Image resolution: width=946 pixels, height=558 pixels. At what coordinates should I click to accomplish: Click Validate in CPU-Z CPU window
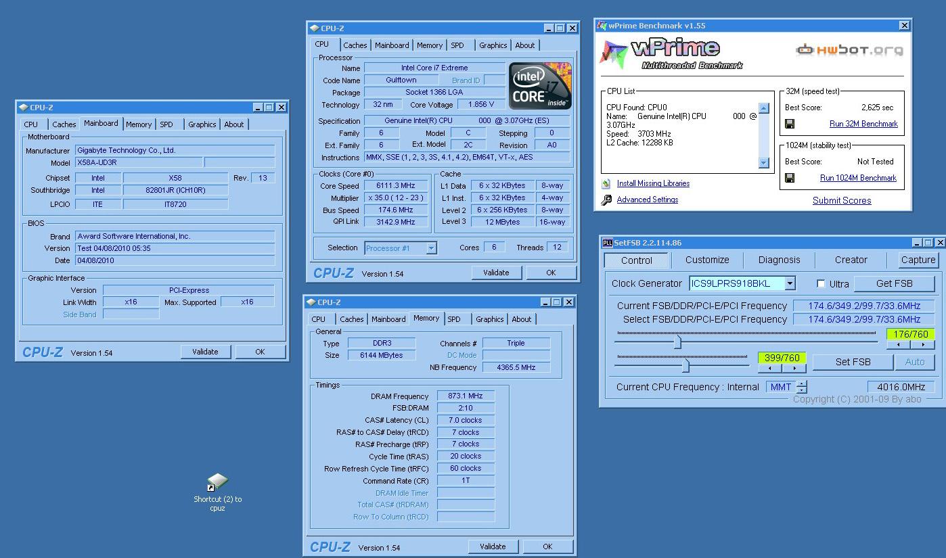point(496,273)
